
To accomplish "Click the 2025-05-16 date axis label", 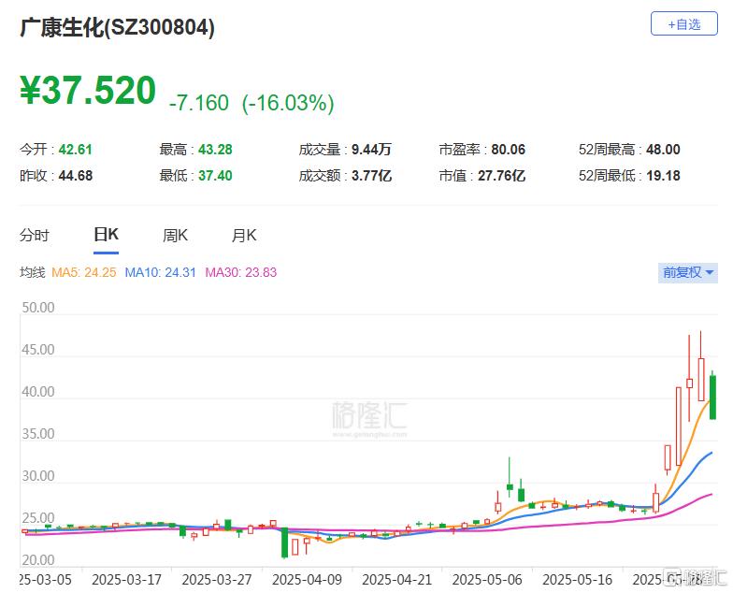I will pos(577,580).
